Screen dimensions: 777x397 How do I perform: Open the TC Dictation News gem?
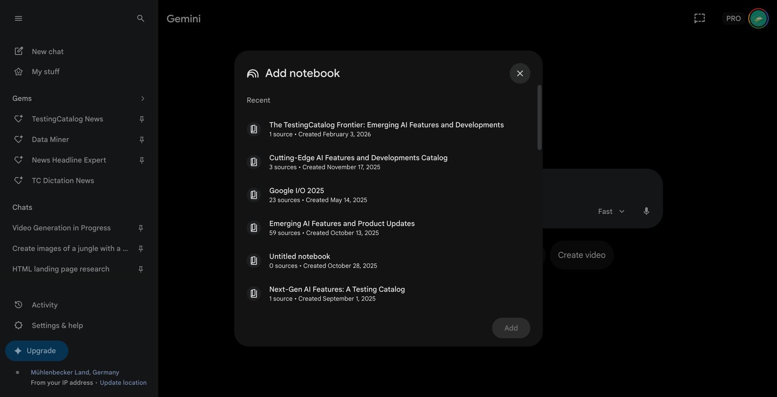tap(79, 181)
